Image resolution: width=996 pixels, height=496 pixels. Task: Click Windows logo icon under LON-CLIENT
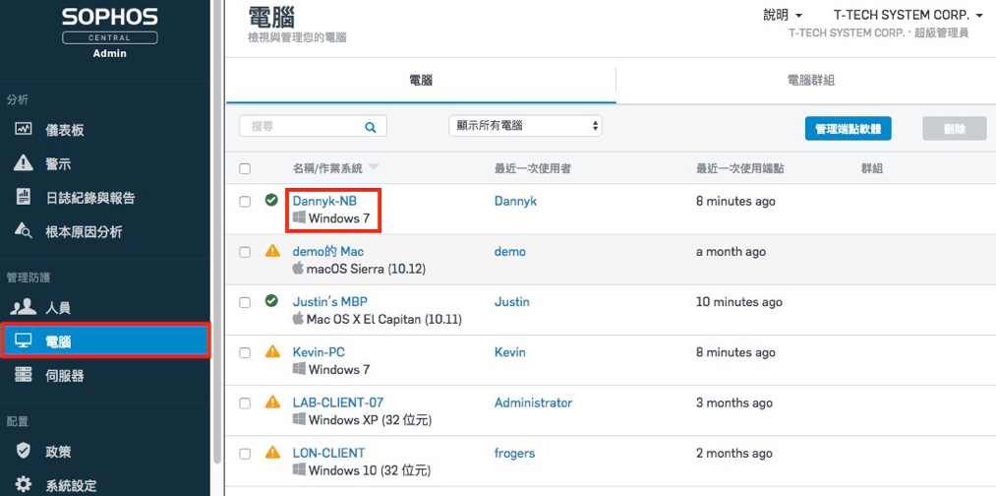pyautogui.click(x=299, y=470)
